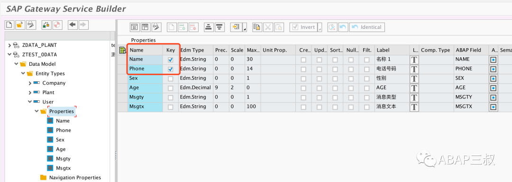Uncheck the Key checkbox for Phone
Viewport: 512px width, 182px height.
pos(171,69)
